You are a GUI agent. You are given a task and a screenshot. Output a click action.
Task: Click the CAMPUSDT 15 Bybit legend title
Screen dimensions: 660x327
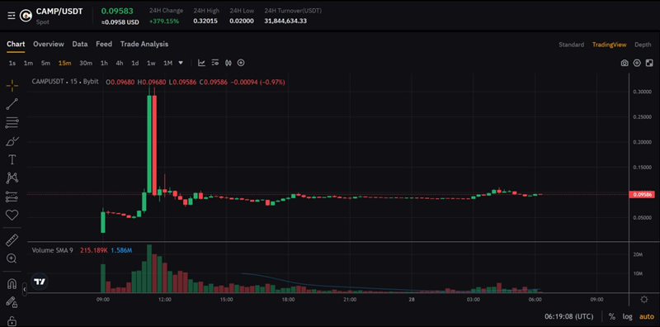[65, 82]
